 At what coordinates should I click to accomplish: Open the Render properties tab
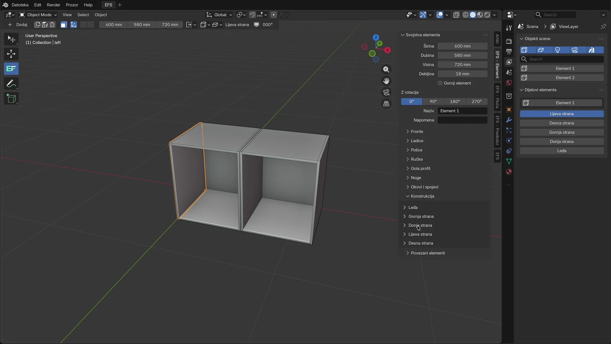509,41
